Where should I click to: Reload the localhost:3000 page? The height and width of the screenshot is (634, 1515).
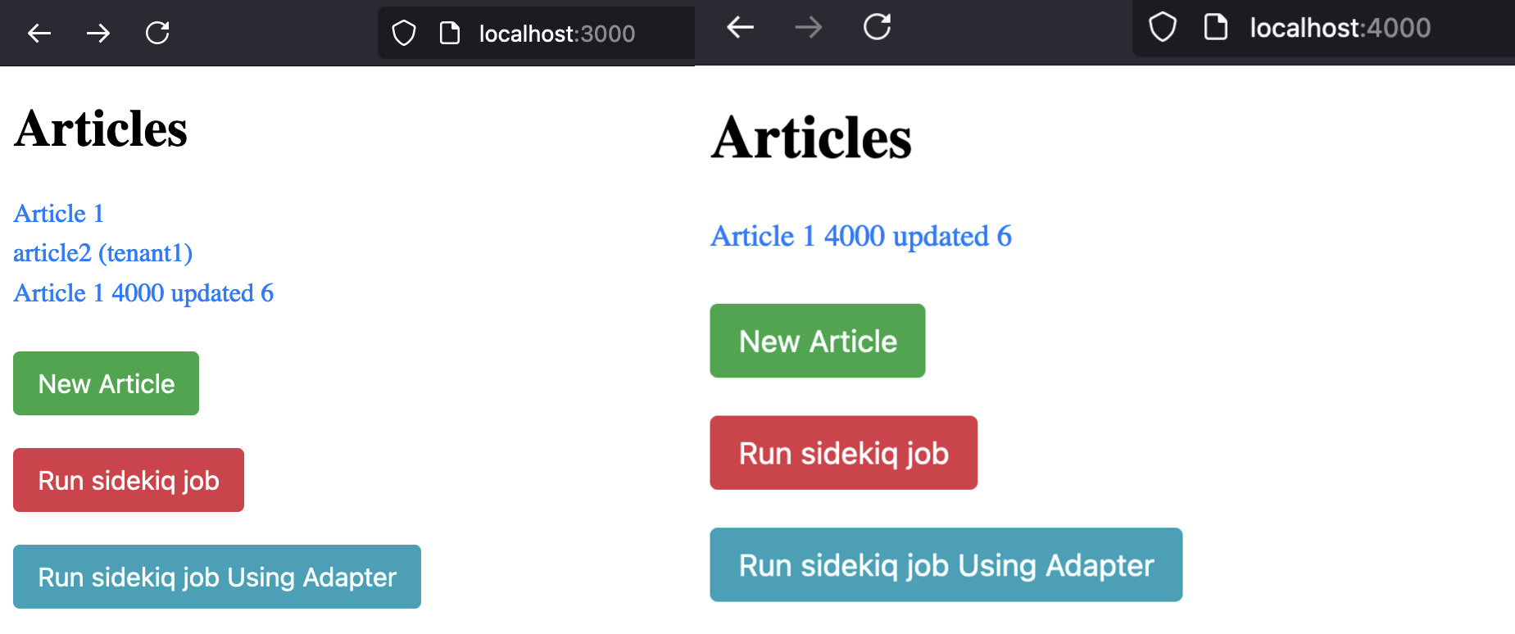(157, 34)
